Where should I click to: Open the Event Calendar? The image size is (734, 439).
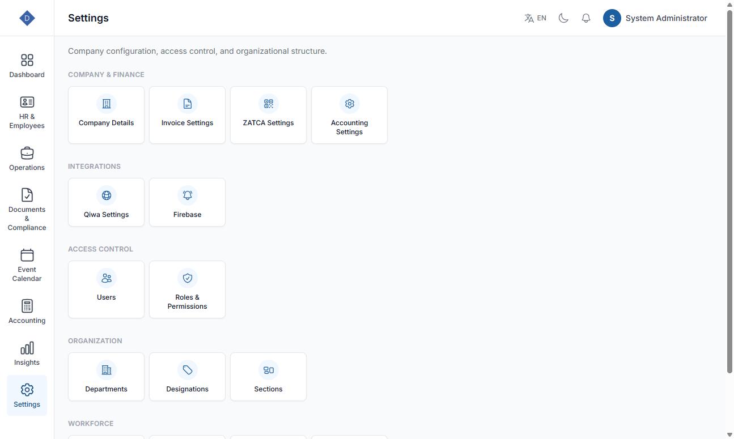27,265
